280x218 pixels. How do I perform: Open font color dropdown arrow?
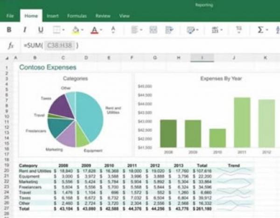101,30
